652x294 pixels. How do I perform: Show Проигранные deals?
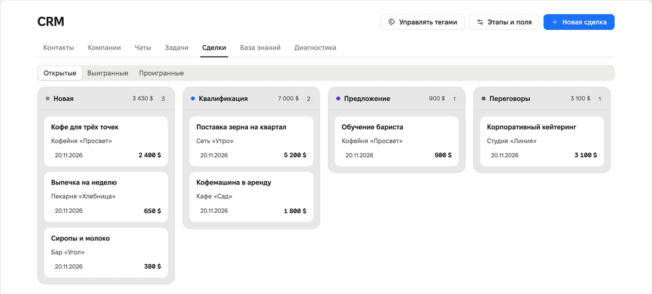(161, 73)
